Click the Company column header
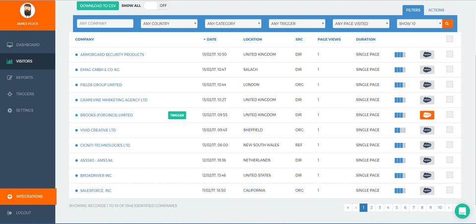 coord(85,40)
